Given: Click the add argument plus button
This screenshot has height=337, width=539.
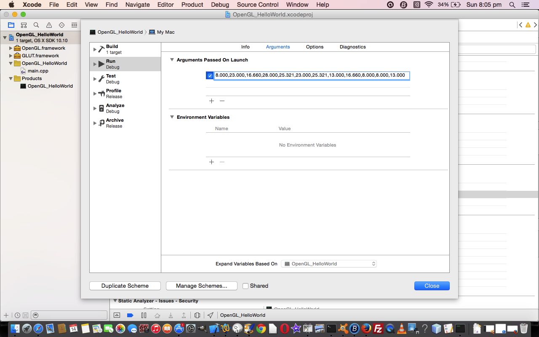Looking at the screenshot, I should (x=211, y=101).
